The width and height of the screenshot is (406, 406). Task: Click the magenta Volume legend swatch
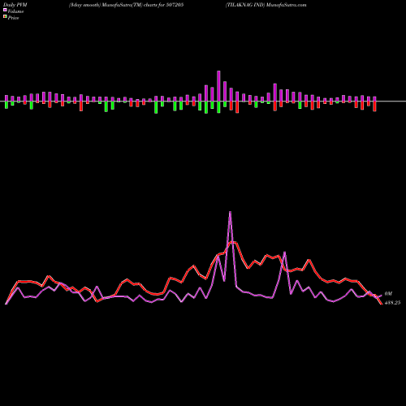pyautogui.click(x=5, y=10)
